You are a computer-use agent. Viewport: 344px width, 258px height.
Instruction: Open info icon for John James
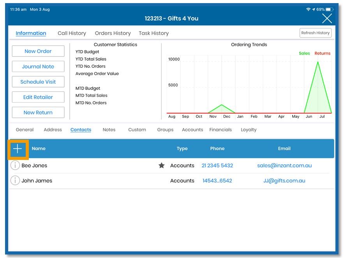tap(15, 181)
